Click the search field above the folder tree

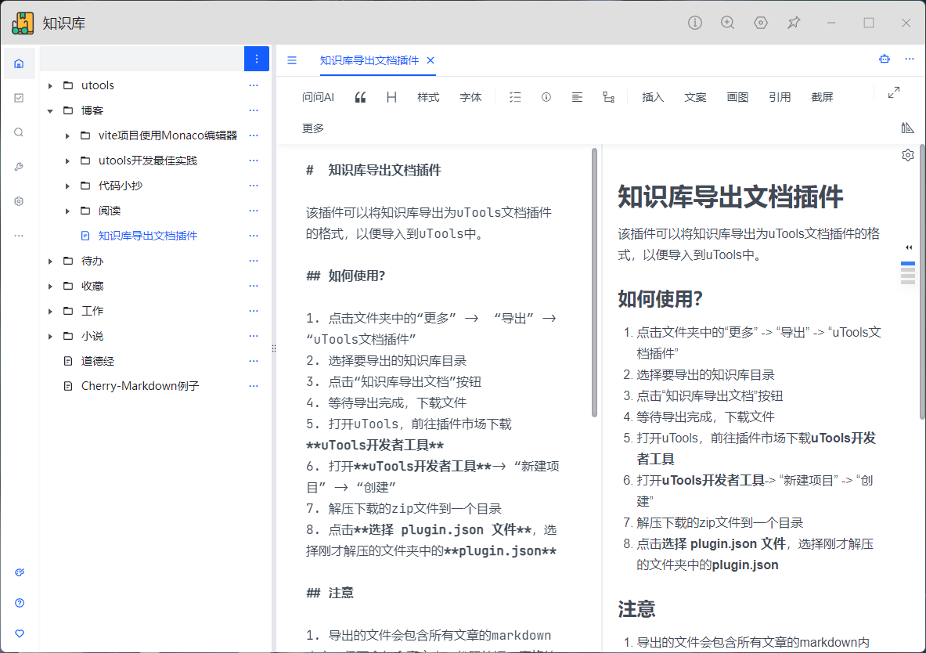141,59
